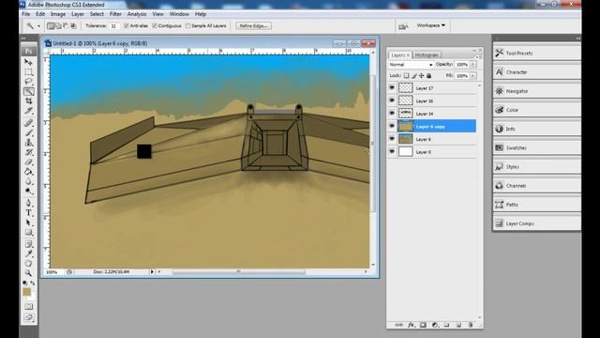
Task: Hide Layer 6 copy with eye icon
Action: pos(392,126)
